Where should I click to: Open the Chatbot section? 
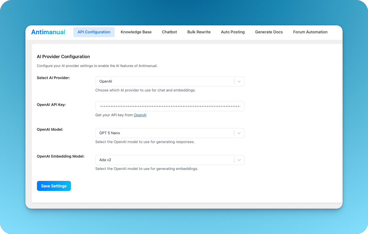[x=169, y=32]
